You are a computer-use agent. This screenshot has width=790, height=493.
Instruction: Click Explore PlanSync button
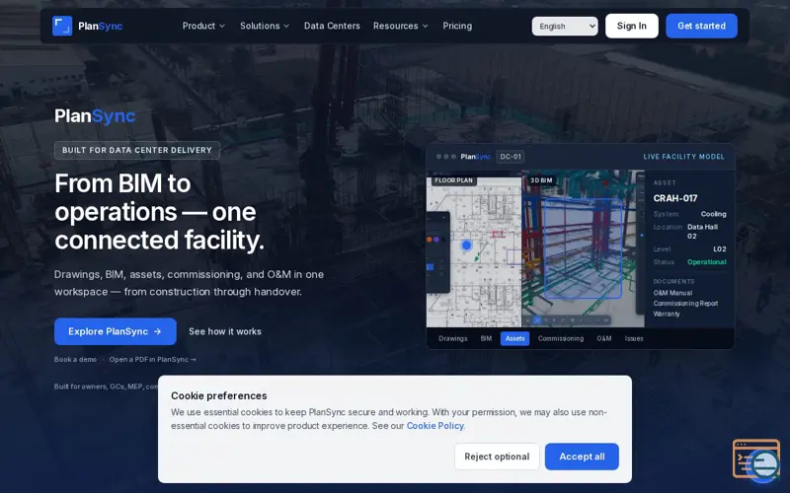click(116, 331)
